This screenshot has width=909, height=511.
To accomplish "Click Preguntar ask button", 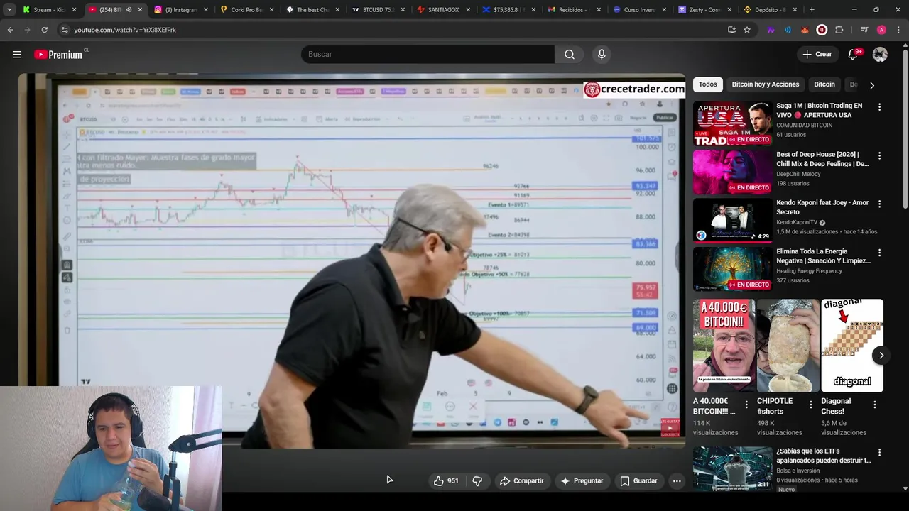I will 582,480.
